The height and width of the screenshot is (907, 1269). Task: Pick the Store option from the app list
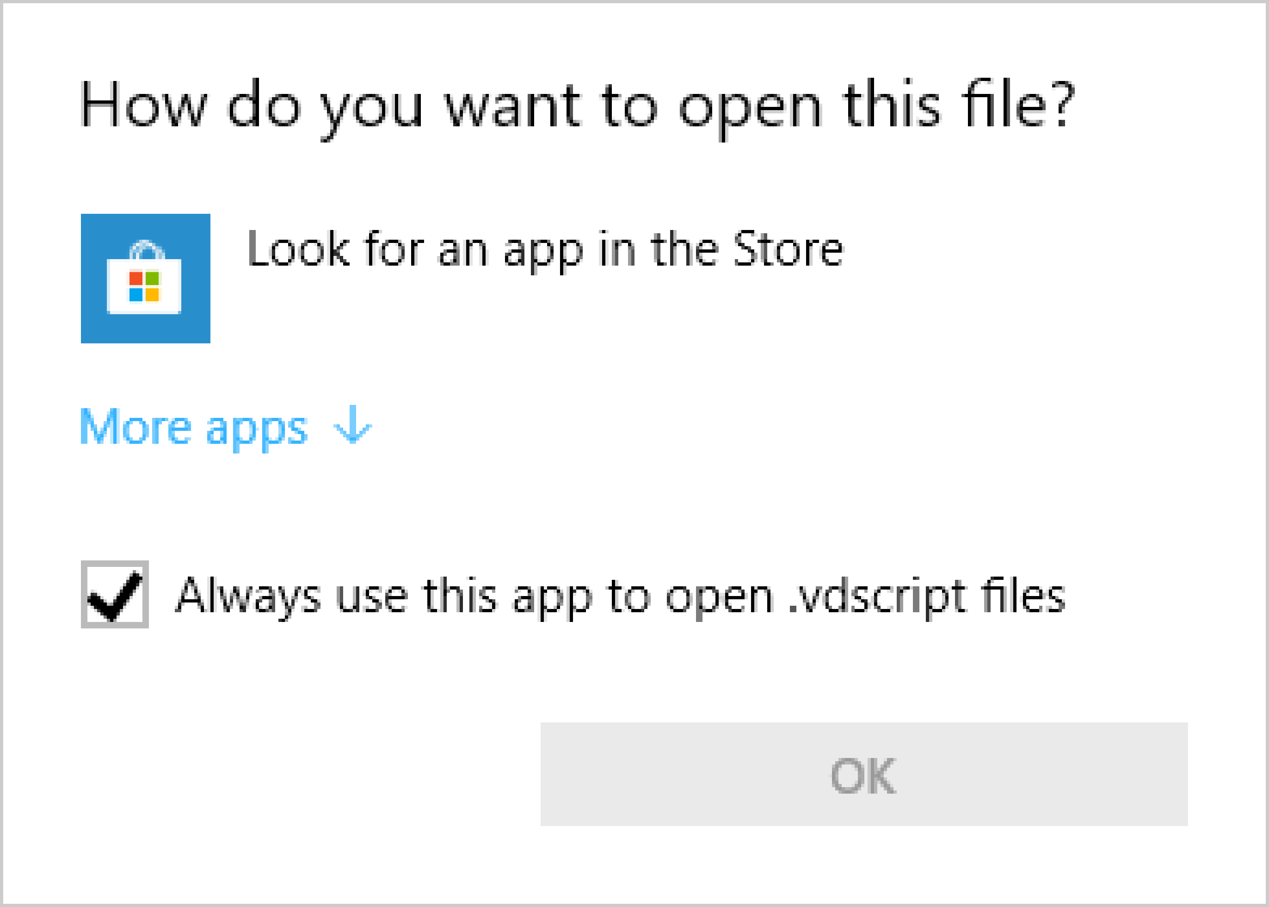pos(544,250)
